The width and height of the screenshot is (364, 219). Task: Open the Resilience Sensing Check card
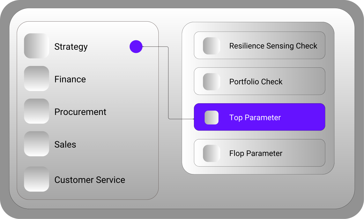pyautogui.click(x=273, y=46)
